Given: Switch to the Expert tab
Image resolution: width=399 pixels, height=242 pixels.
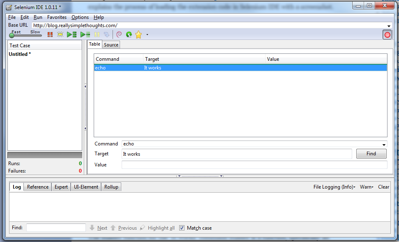Looking at the screenshot, I should (x=61, y=187).
